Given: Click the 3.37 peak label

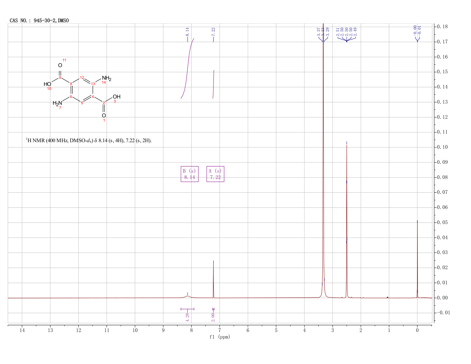Looking at the screenshot, I should click(x=319, y=32).
